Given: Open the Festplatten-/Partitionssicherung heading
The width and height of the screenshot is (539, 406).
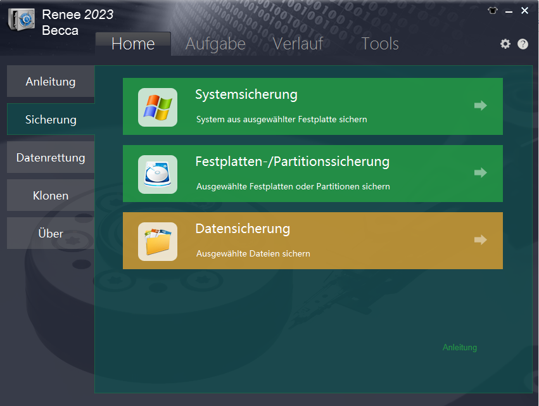Looking at the screenshot, I should 292,162.
